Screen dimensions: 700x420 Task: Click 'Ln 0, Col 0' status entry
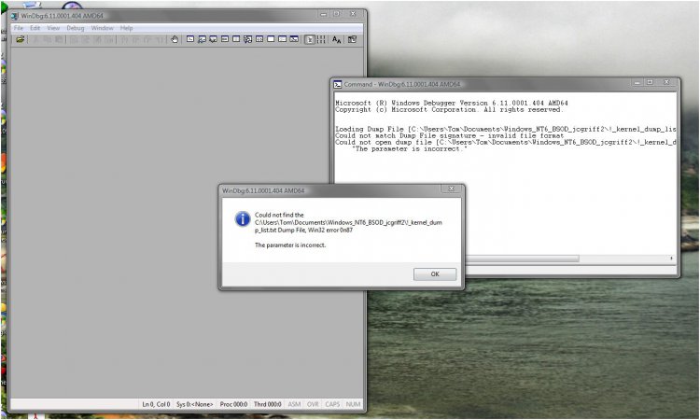156,404
